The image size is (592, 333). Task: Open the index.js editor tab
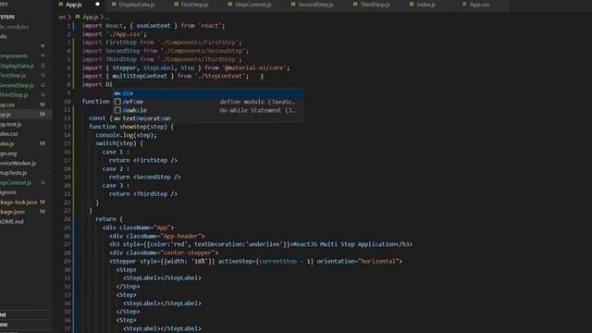(x=425, y=5)
